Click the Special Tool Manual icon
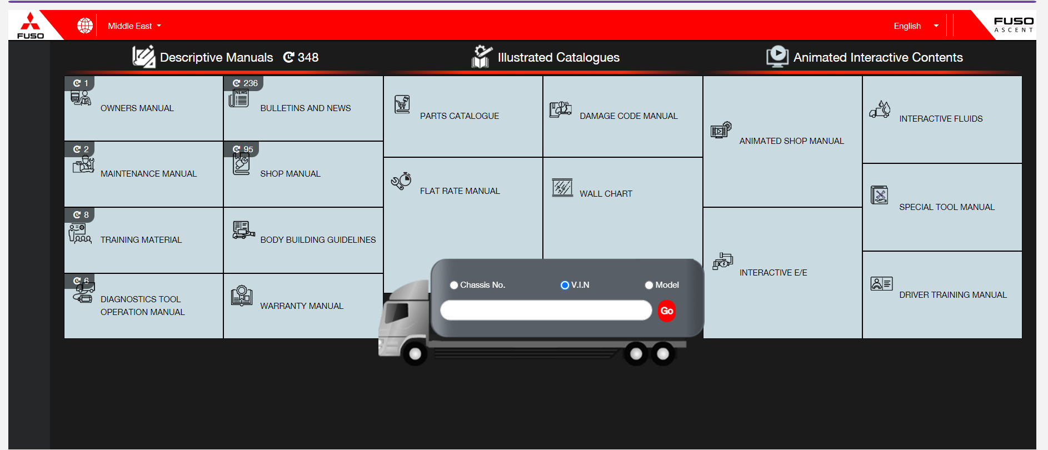 (x=879, y=195)
